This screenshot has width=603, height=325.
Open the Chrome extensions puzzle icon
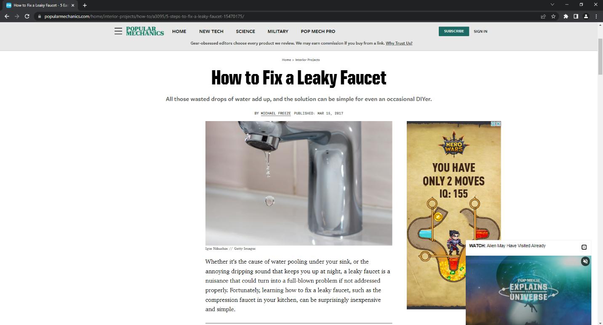(566, 16)
